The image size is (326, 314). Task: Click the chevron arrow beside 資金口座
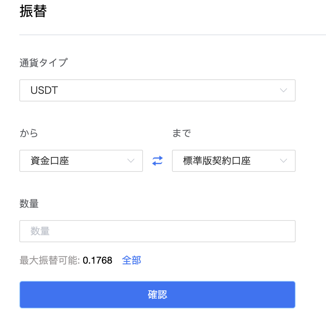pos(131,161)
